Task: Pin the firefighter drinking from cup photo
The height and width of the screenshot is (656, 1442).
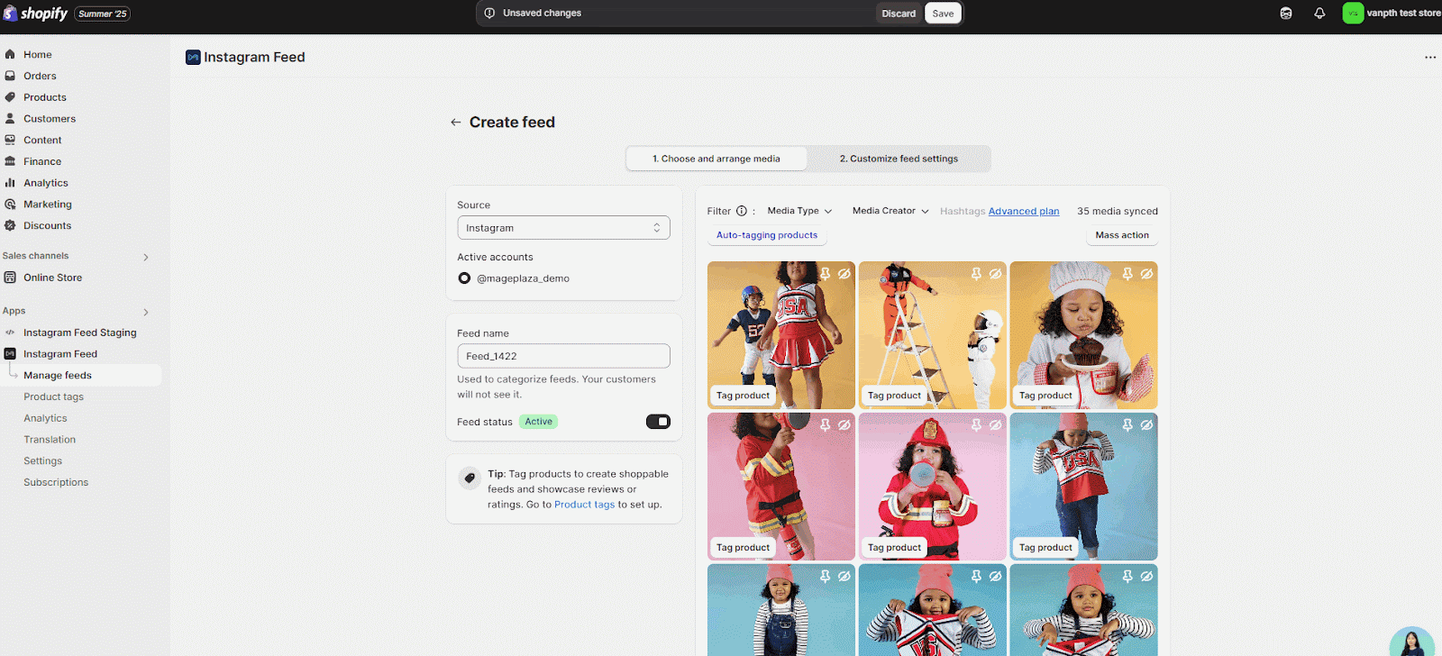Action: (x=976, y=424)
